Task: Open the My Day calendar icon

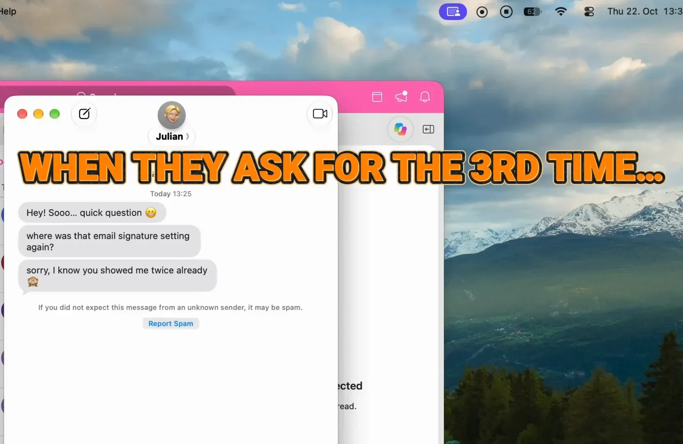Action: 377,97
